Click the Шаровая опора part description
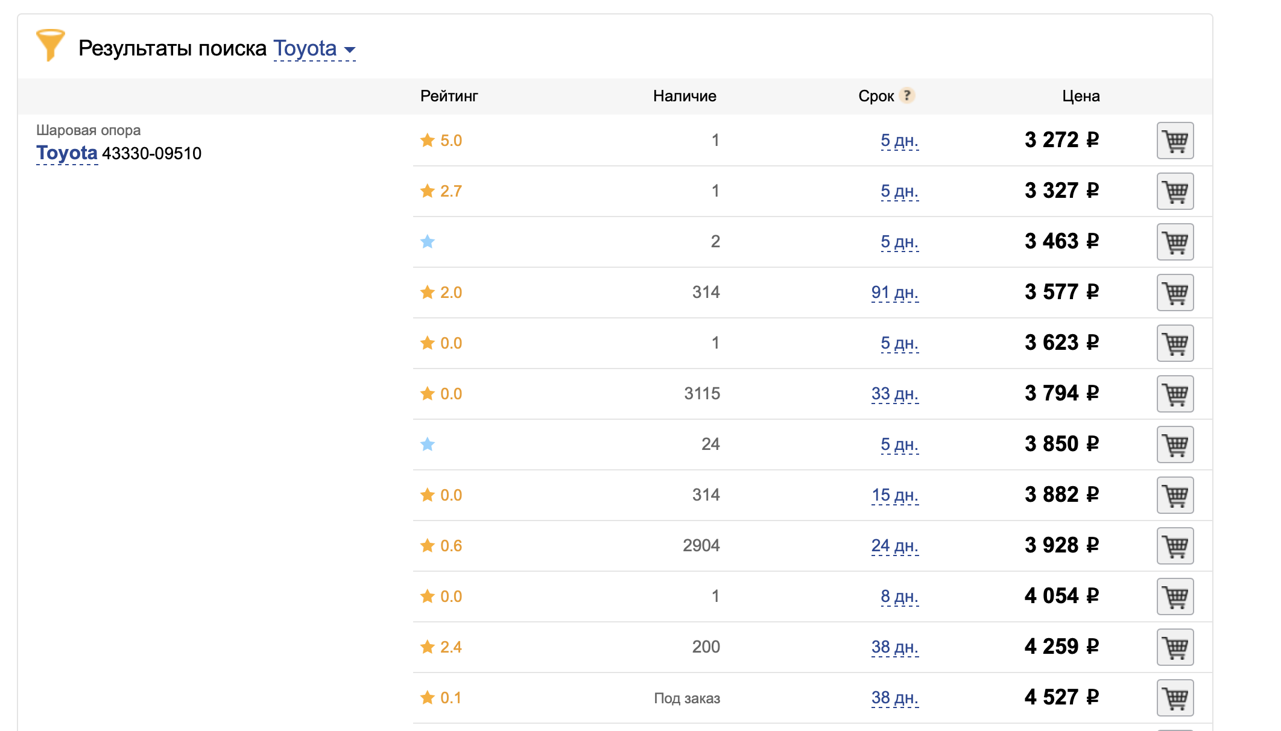 click(88, 130)
